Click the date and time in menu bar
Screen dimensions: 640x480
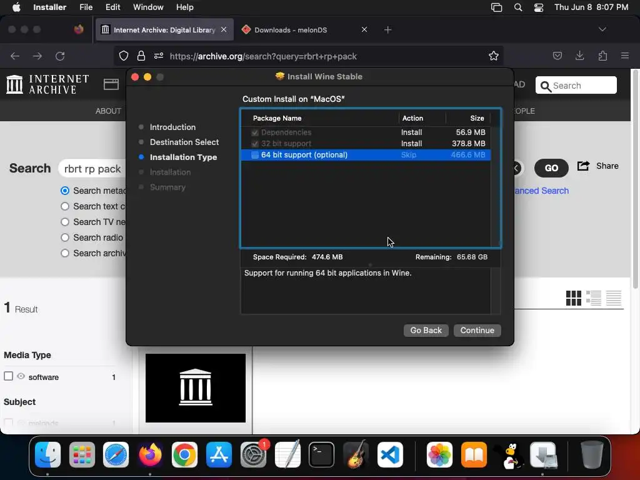click(x=591, y=7)
